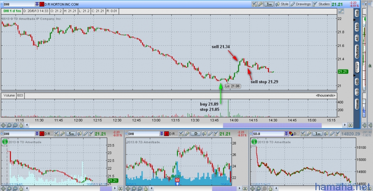Expand the symbol dropdown on 5m DHI chart

pos(37,134)
